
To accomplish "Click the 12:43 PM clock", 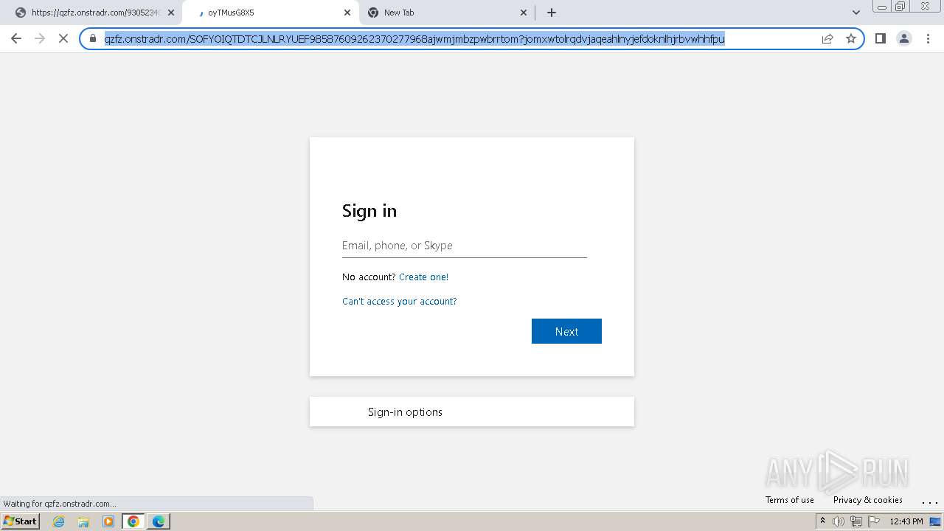I will tap(906, 521).
